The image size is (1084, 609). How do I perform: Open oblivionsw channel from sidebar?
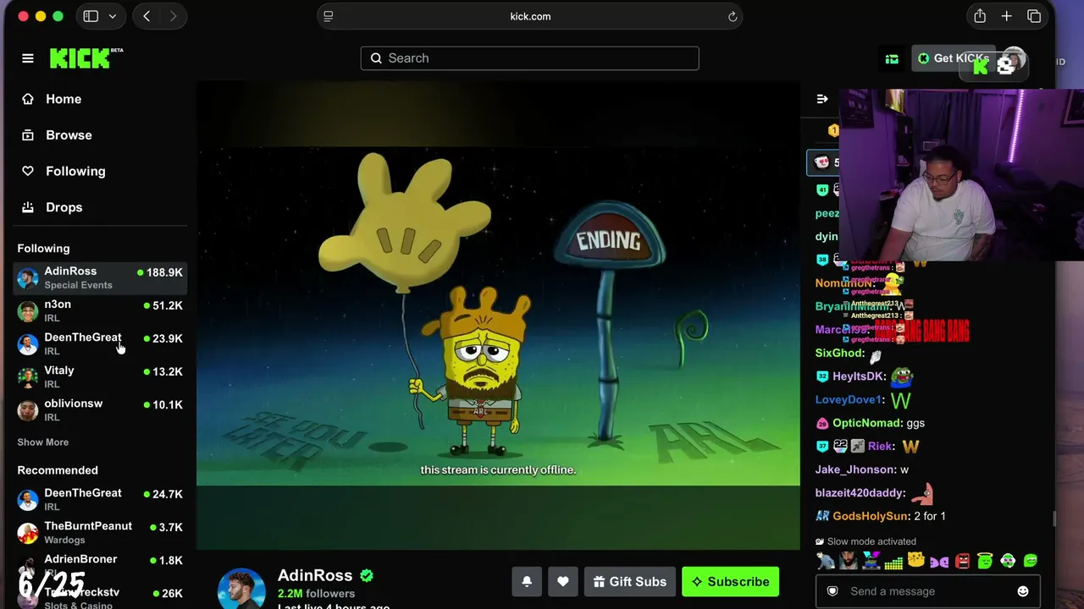(100, 409)
